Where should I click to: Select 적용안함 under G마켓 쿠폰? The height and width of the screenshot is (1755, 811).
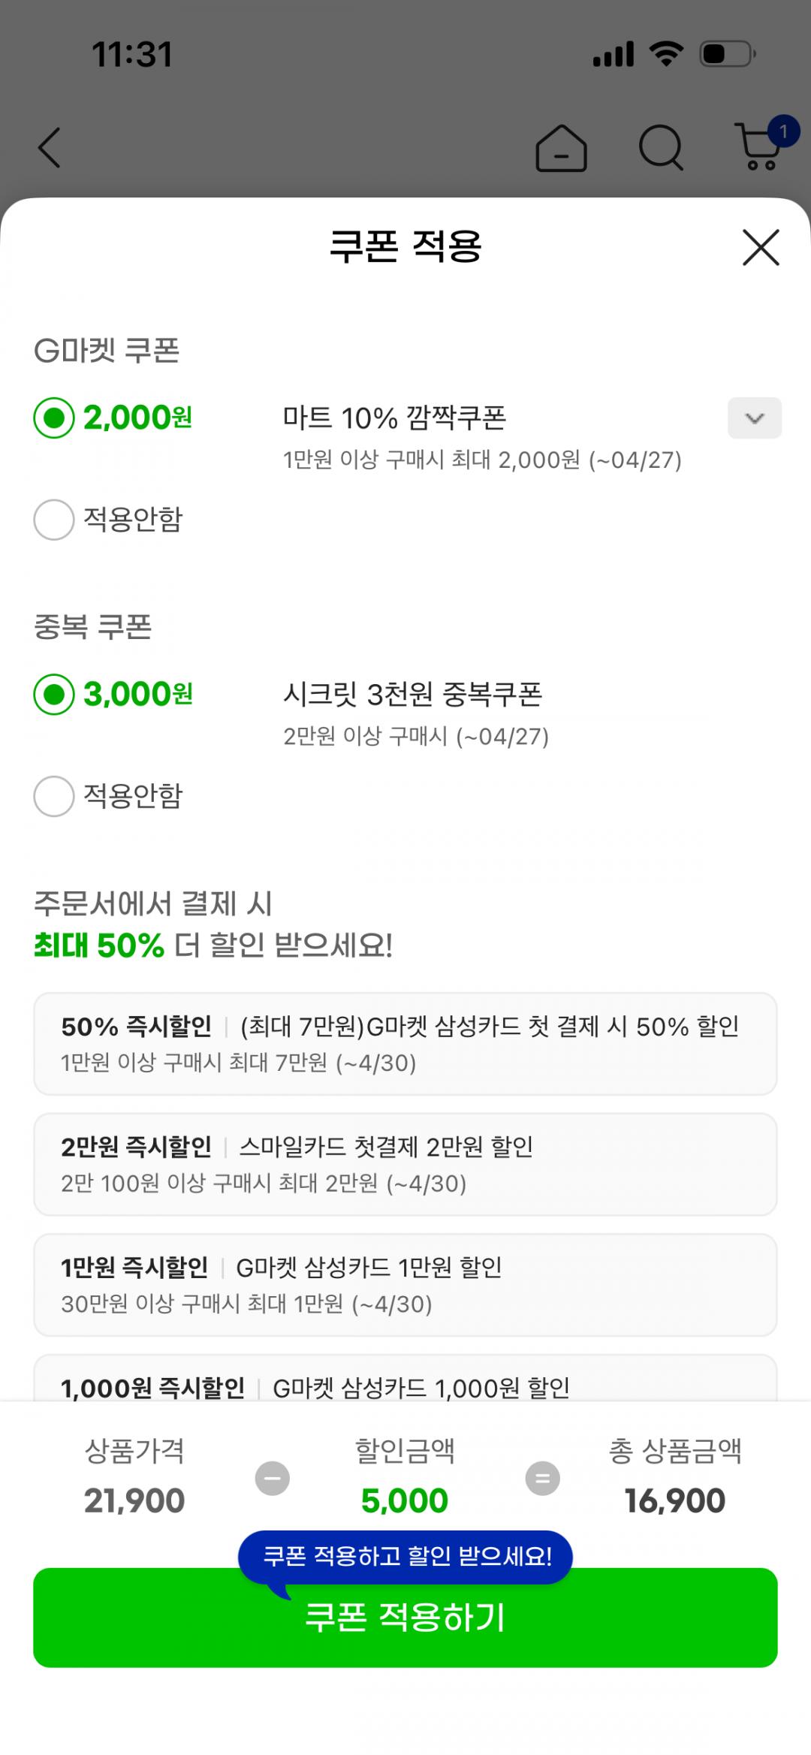(54, 520)
